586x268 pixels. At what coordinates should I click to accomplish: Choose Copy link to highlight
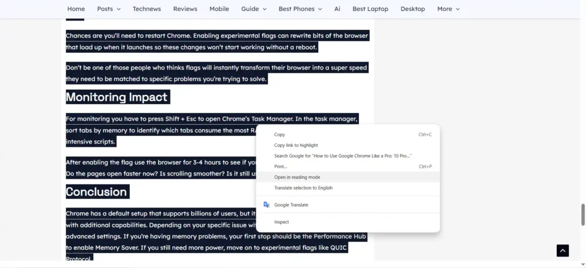tap(296, 145)
